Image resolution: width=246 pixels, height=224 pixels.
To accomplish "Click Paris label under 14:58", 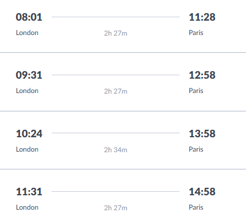I will [x=196, y=207].
